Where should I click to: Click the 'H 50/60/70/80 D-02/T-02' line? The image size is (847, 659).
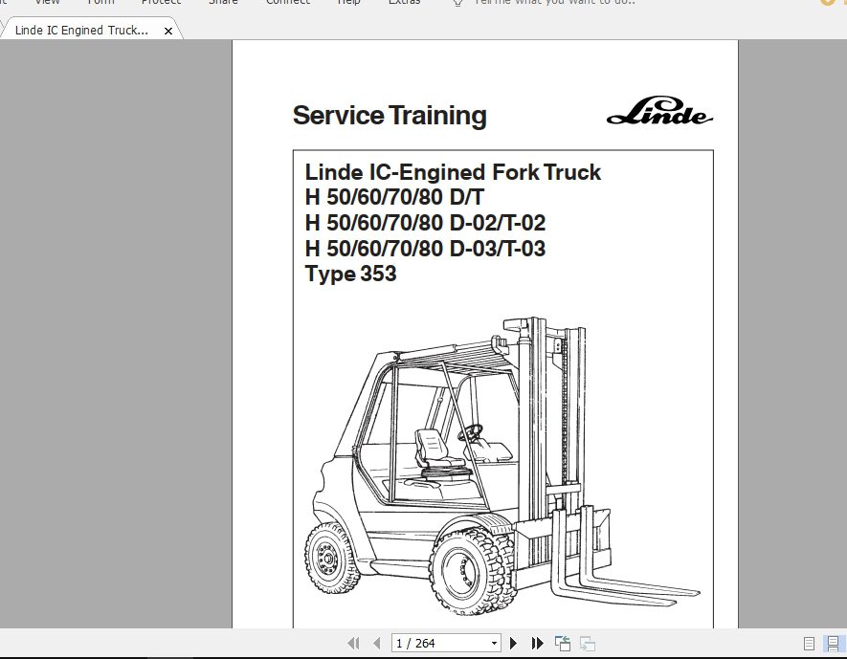[425, 222]
